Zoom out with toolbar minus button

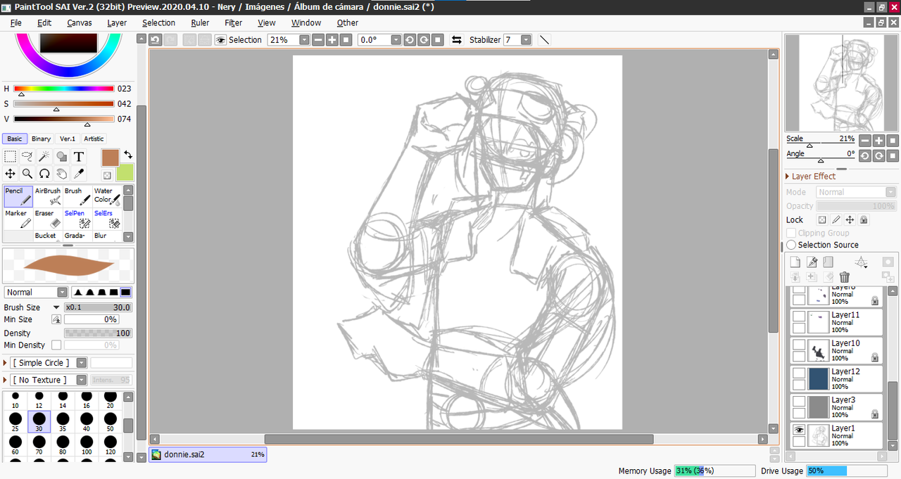(x=318, y=40)
